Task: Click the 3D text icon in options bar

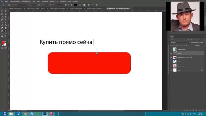Action: [97, 5]
